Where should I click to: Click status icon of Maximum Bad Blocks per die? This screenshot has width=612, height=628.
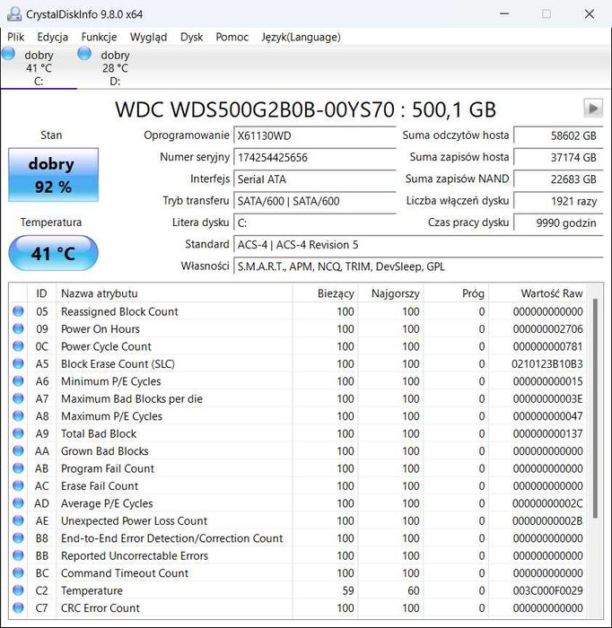coord(18,398)
